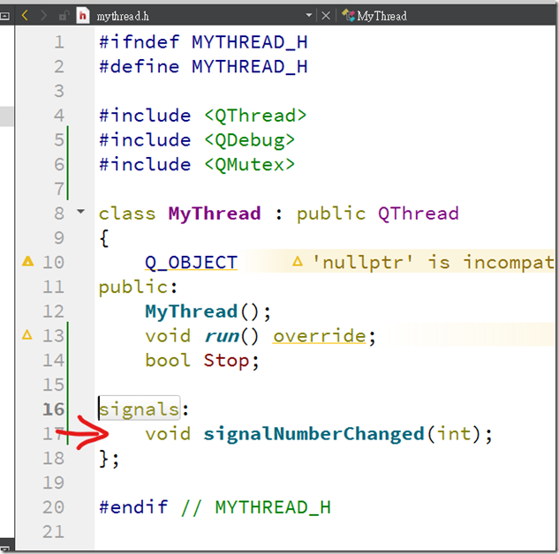Click the override keyword on line 13

tap(320, 336)
